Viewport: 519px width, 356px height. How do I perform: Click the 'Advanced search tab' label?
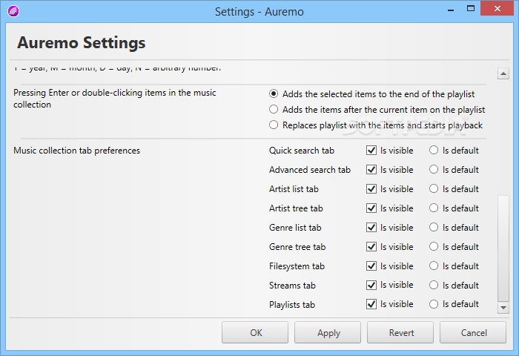pyautogui.click(x=310, y=170)
